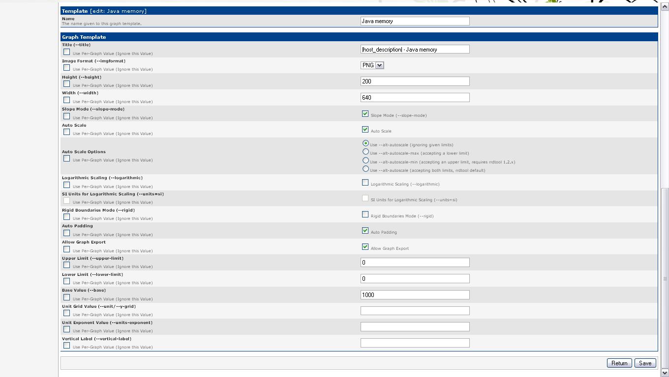669x377 pixels.
Task: Check Use Per-Graph Value under Width (--width)
Action: 66,100
